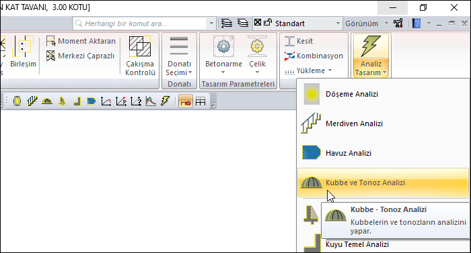The width and height of the screenshot is (471, 253).
Task: Open the help question mark icon
Action: 416,23
